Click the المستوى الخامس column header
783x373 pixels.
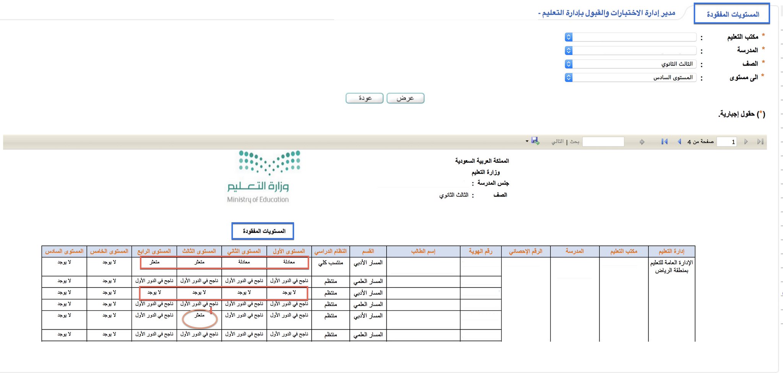tap(109, 252)
